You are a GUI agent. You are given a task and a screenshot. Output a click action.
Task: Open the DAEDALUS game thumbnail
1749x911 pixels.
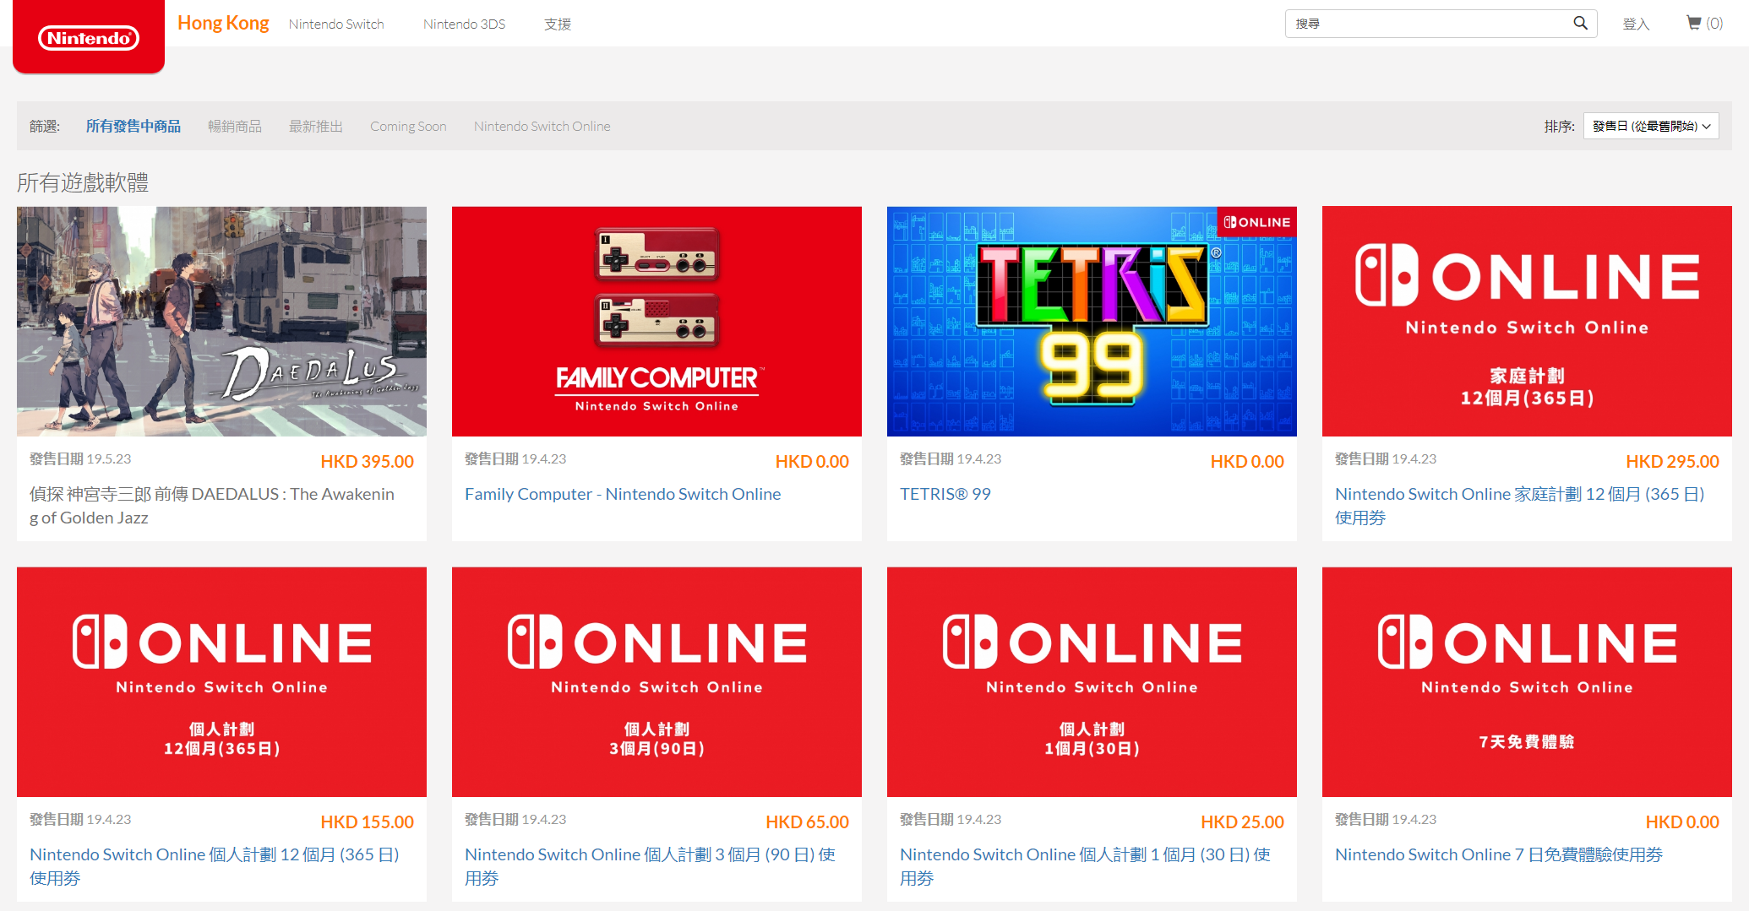click(x=221, y=321)
